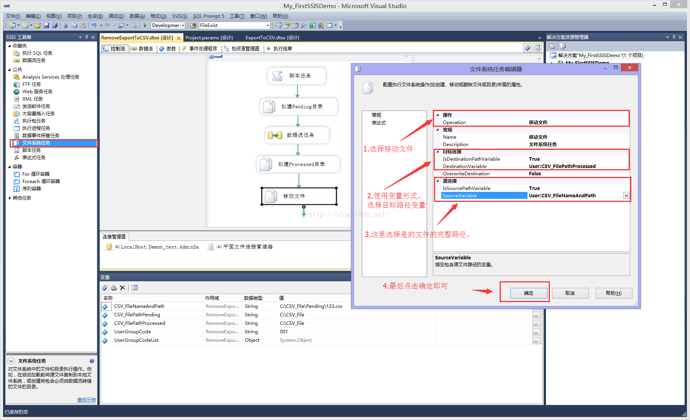Select the Script Task node on canvas
The image size is (690, 420).
(297, 76)
